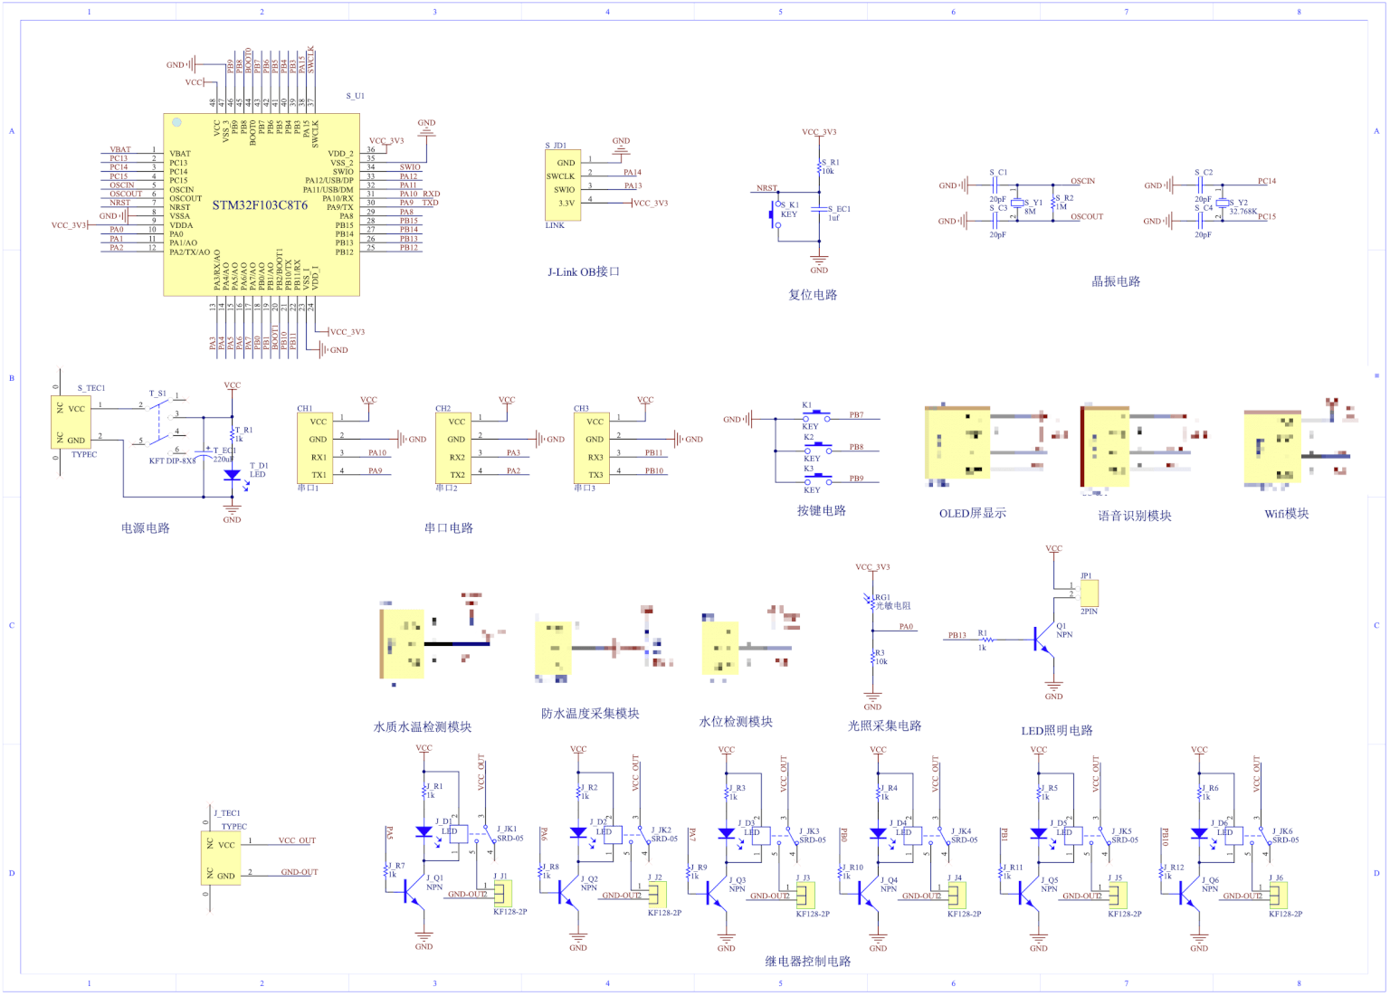Click the S_R2 1M resistor
The height and width of the screenshot is (996, 1390).
pos(1055,201)
